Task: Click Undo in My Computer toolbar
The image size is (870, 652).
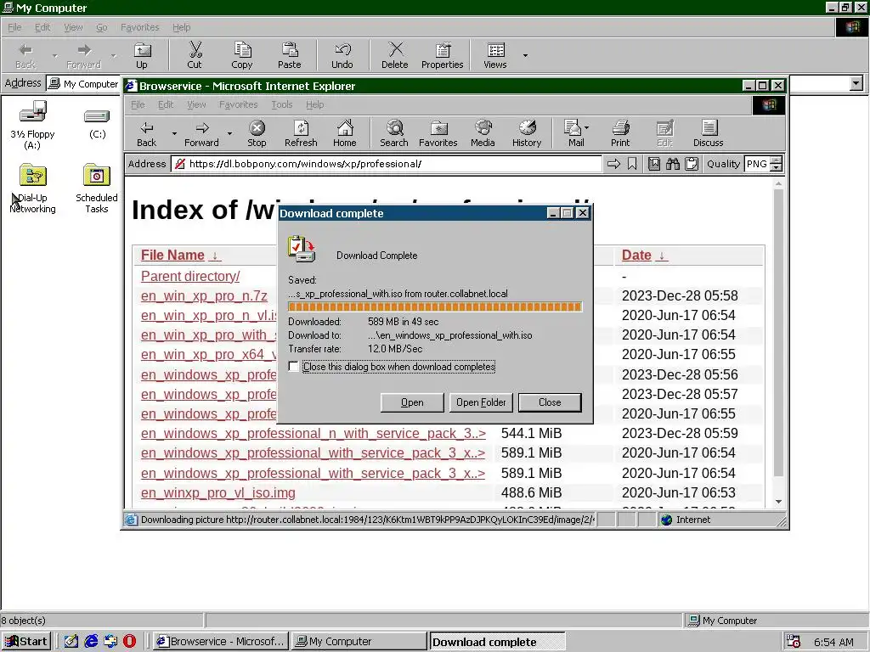Action: [342, 55]
